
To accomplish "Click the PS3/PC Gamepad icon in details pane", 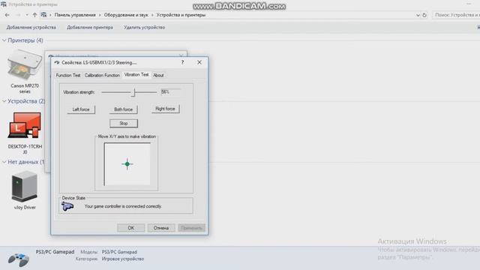I will coord(18,259).
